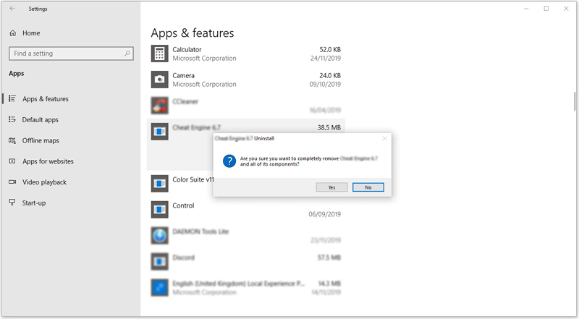
Task: Click the search magnifier icon
Action: click(x=127, y=54)
